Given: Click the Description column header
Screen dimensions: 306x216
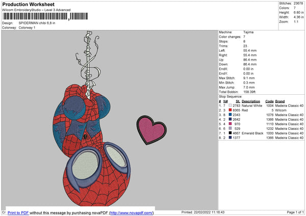Looking at the screenshot, I should 251,101.
